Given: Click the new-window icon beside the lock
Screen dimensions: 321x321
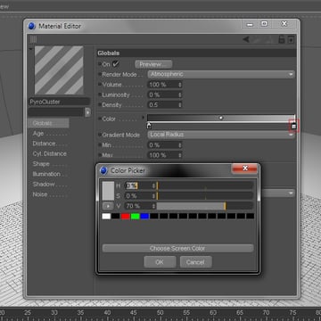Looking at the screenshot, I should (291, 39).
